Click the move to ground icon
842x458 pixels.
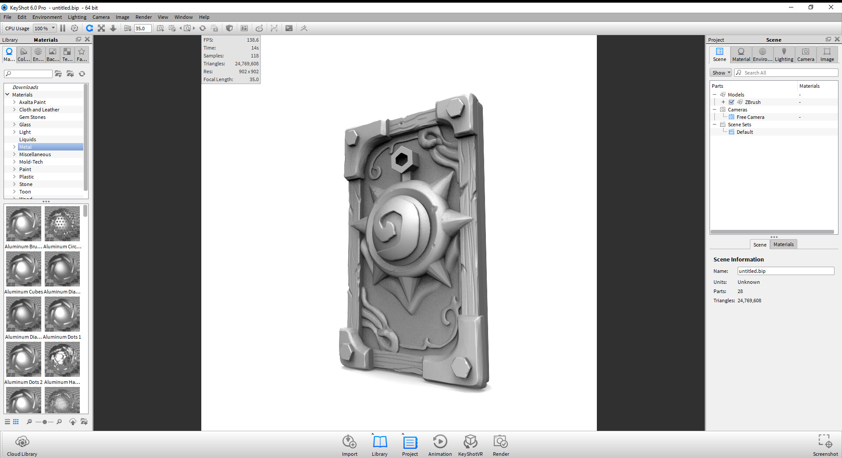click(113, 28)
